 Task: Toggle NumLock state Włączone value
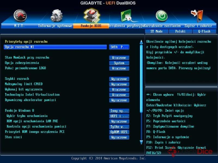point(119,58)
